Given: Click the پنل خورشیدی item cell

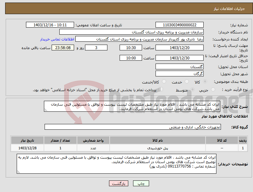Looking at the screenshot, I should pyautogui.click(x=157, y=148).
